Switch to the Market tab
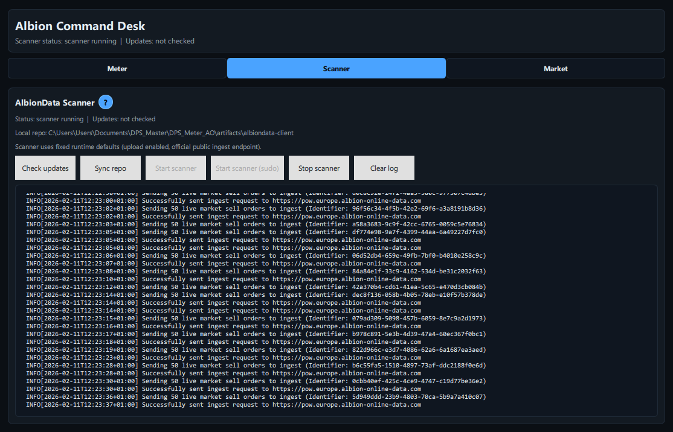Viewport: 673px width, 432px height. click(555, 68)
